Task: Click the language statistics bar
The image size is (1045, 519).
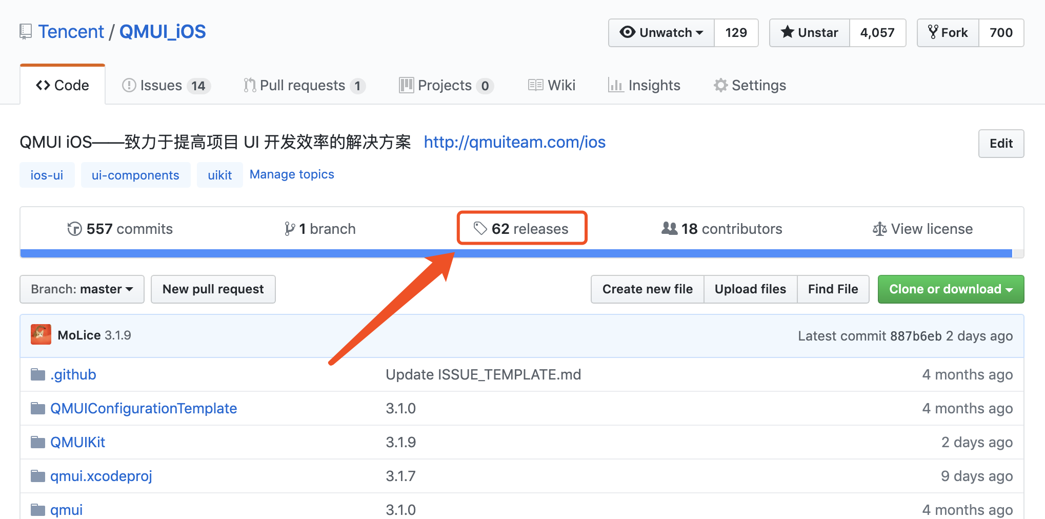Action: click(x=513, y=253)
